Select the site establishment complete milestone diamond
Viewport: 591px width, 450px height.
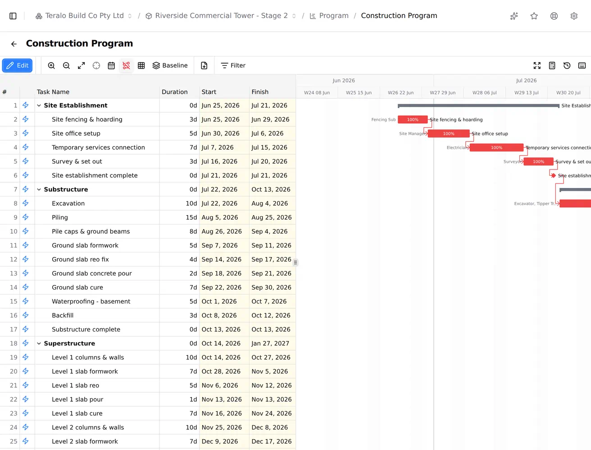point(553,175)
